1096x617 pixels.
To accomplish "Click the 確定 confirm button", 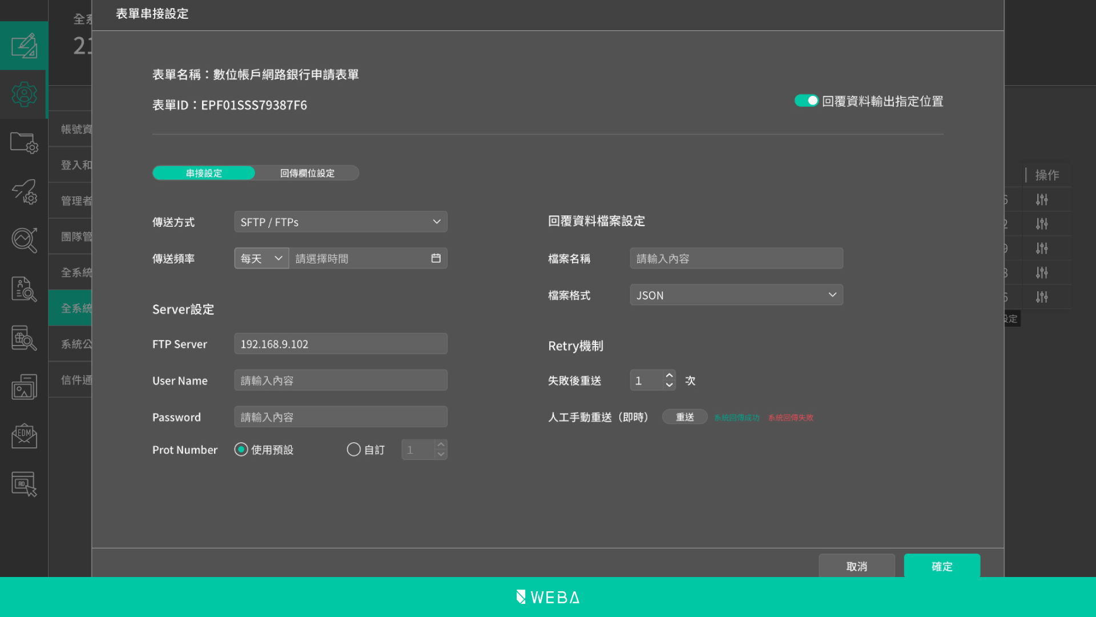I will [x=941, y=566].
